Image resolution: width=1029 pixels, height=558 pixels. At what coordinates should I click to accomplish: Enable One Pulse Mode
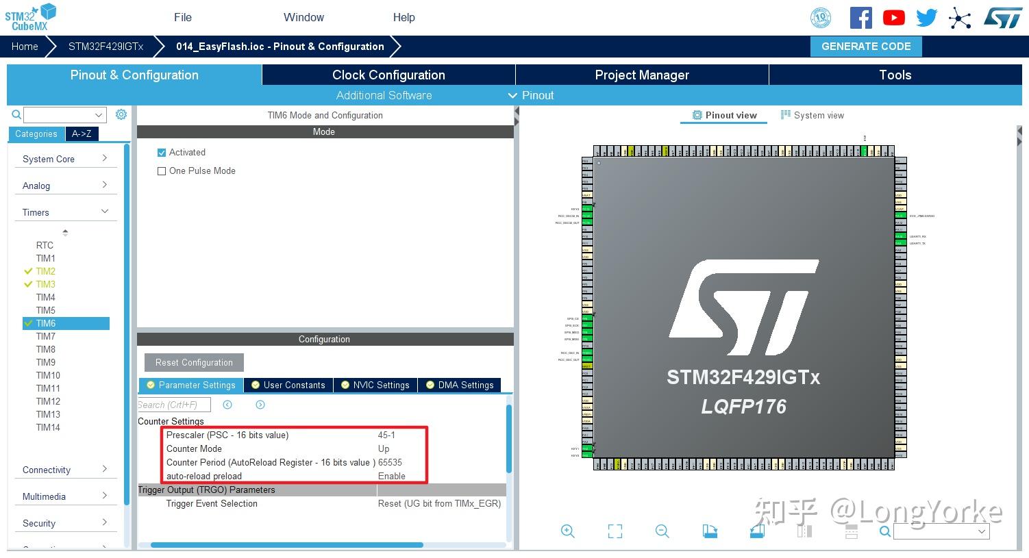point(162,170)
